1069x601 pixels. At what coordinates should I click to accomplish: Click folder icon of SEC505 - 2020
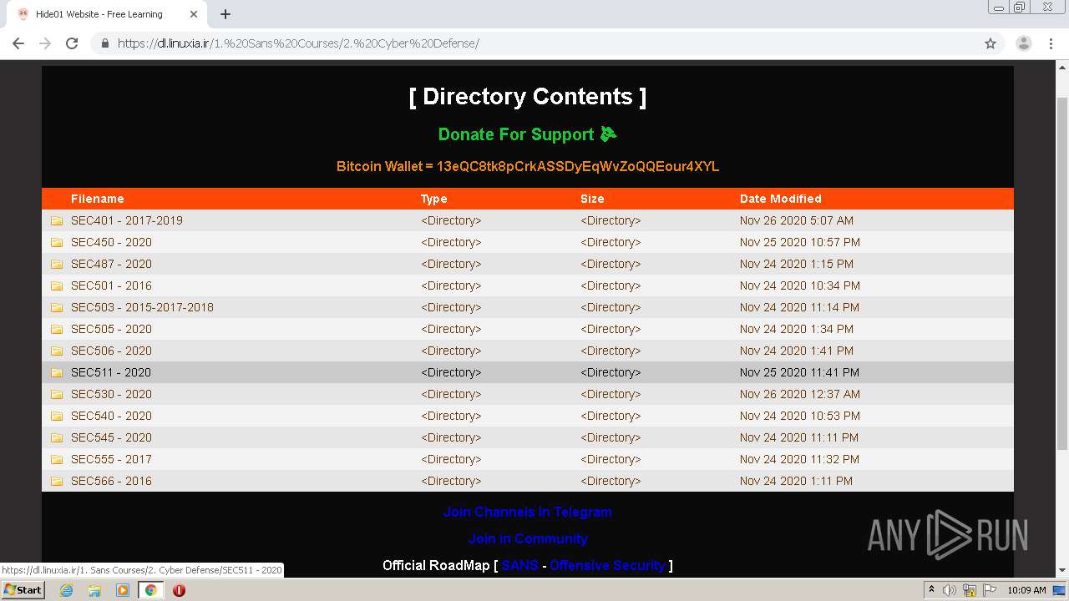click(x=57, y=329)
